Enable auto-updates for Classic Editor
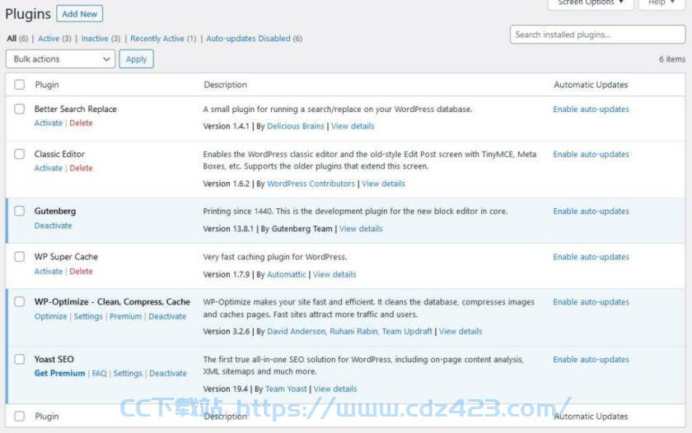This screenshot has height=433, width=692. [591, 154]
